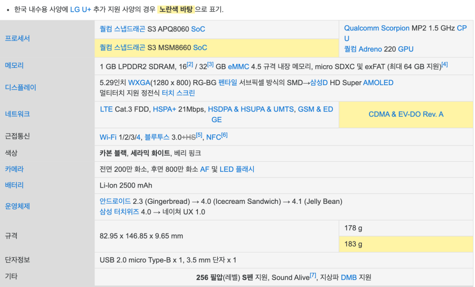This screenshot has height=287, width=475.
Task: Open the 블루투스 link
Action: [x=157, y=137]
